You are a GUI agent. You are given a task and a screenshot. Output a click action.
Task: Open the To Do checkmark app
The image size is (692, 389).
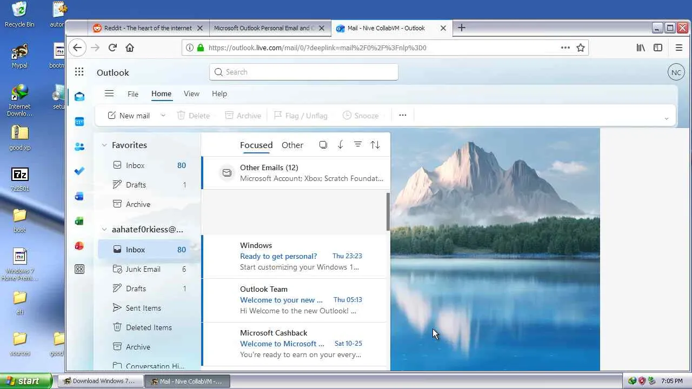click(79, 171)
